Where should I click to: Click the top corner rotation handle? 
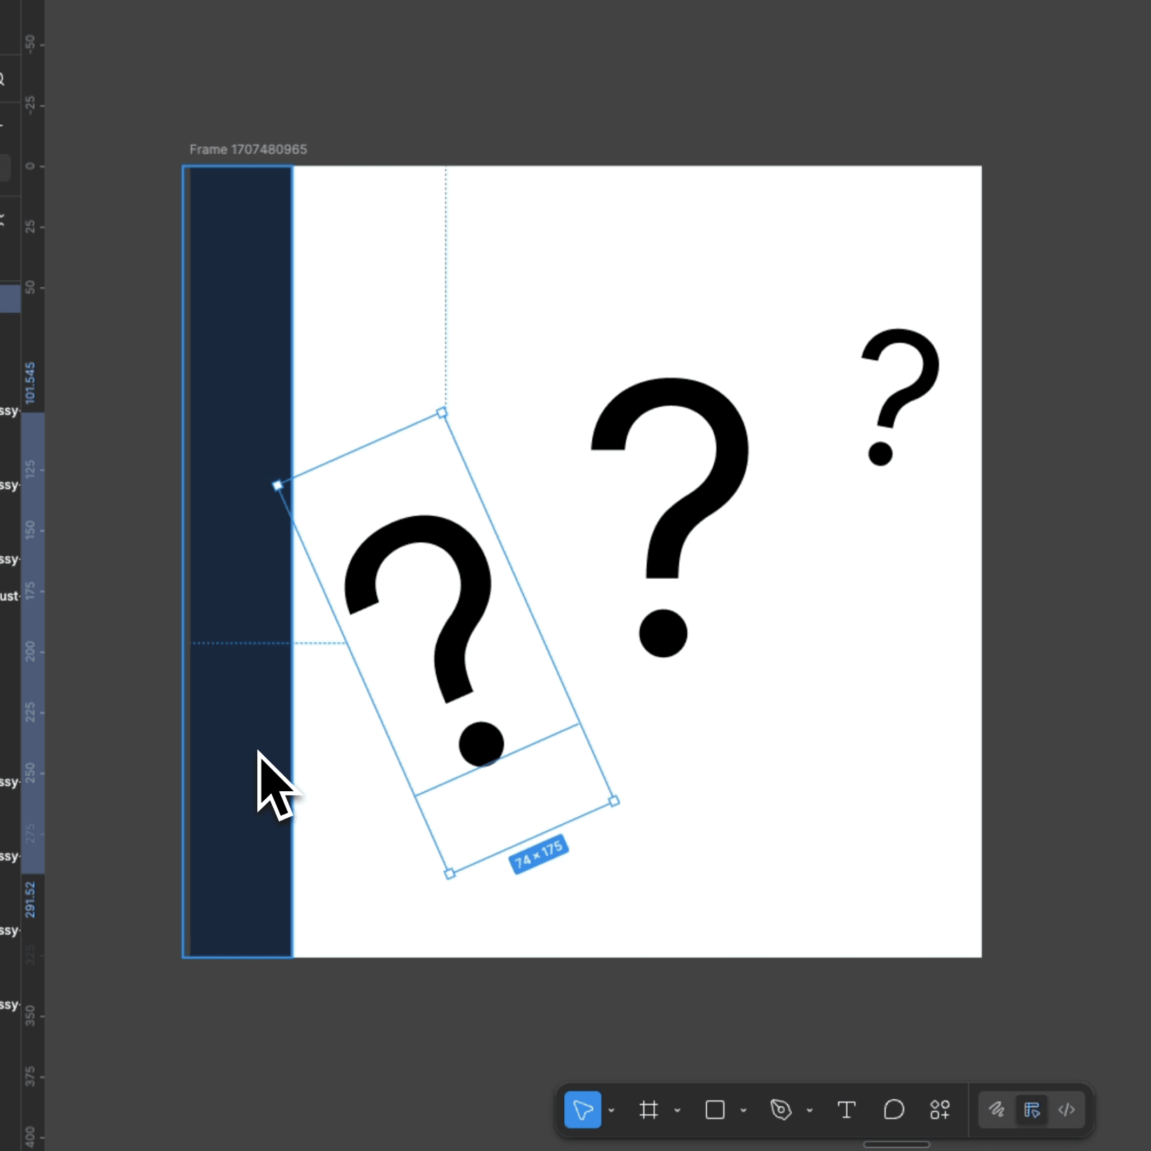442,412
